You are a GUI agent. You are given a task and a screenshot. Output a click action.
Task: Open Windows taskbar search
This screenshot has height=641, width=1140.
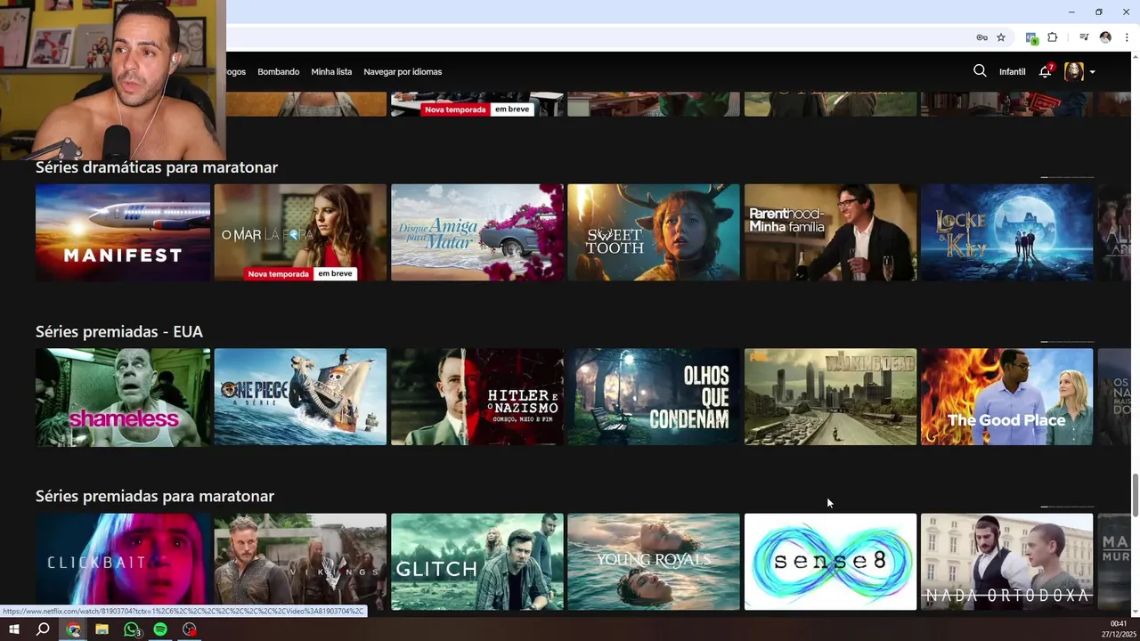pos(43,629)
